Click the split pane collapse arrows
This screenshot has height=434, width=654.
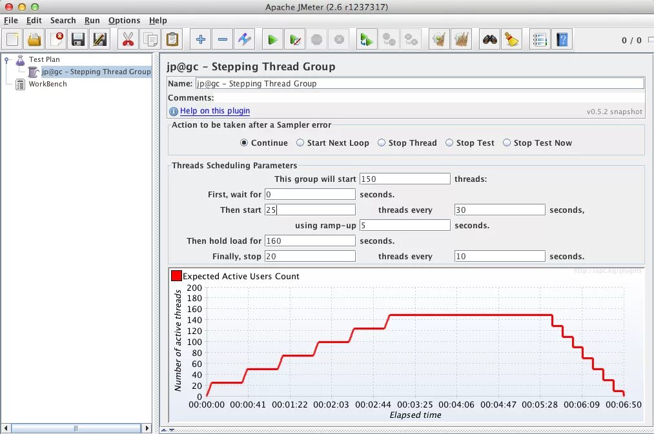168,430
